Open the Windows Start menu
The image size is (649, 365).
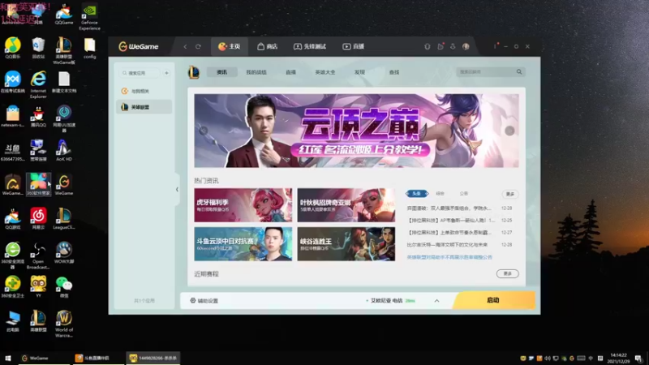(7, 359)
